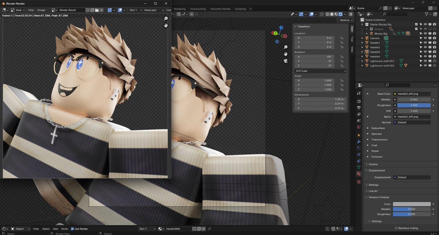Click the green Y axis on navigation gizmo

coord(275,33)
